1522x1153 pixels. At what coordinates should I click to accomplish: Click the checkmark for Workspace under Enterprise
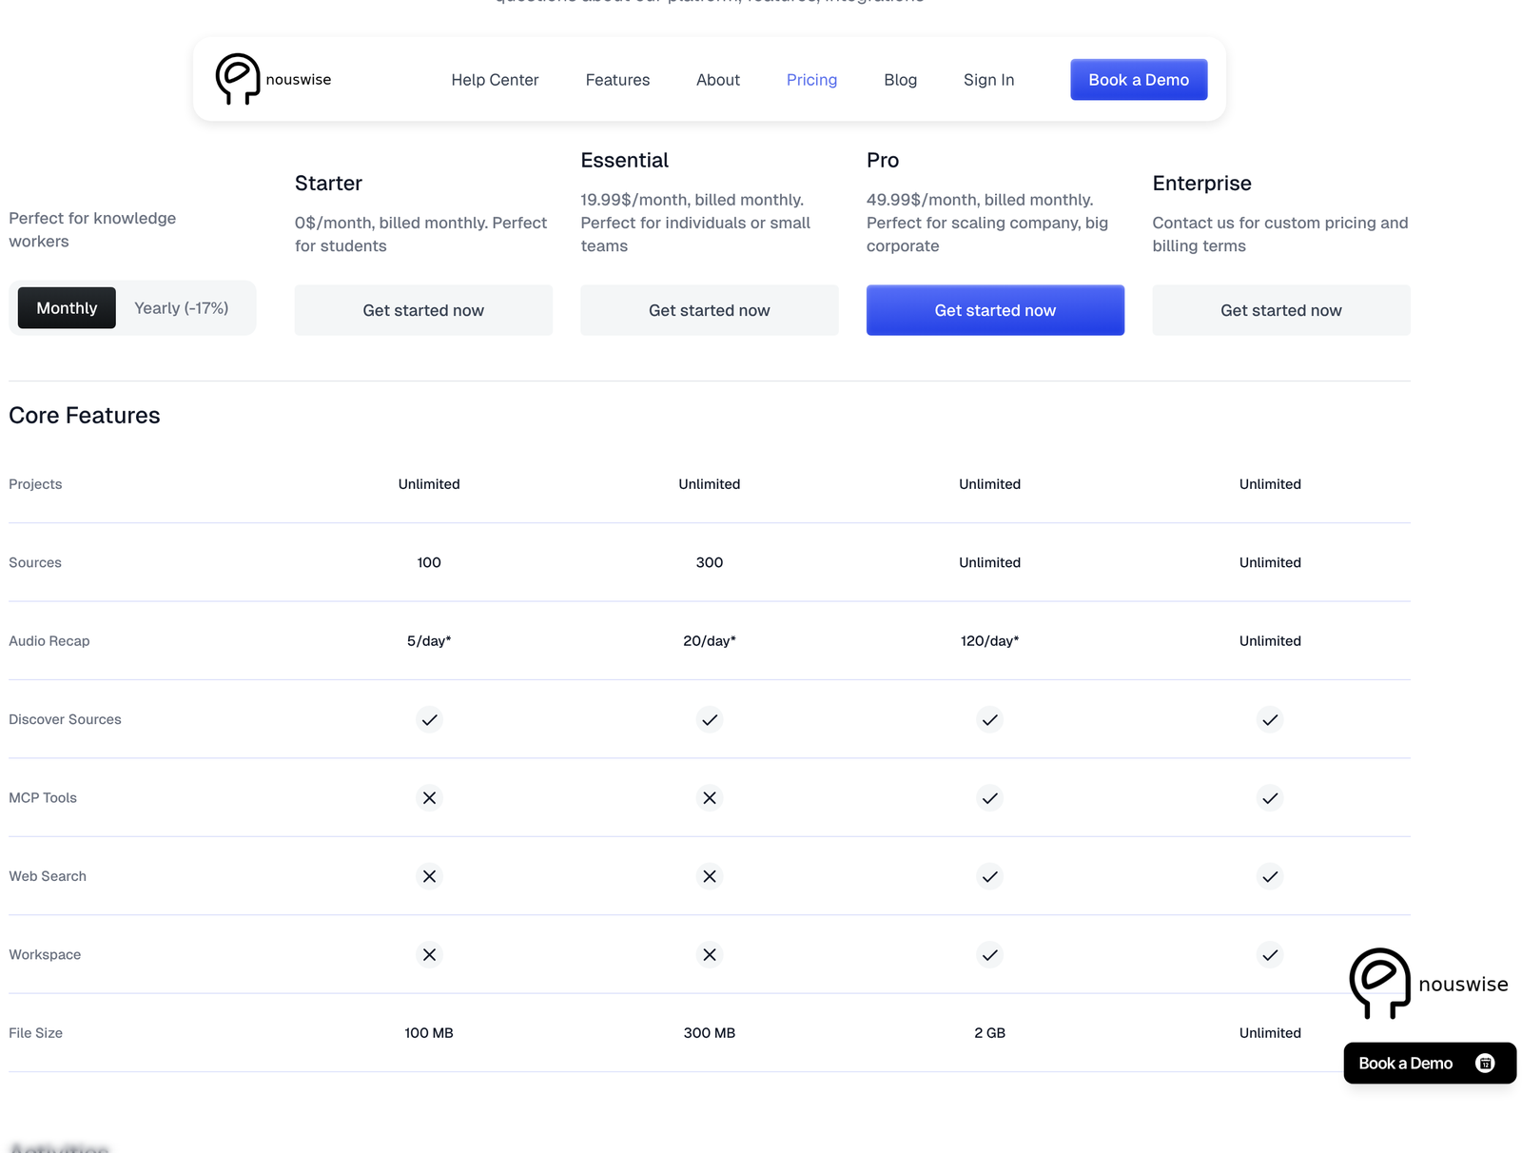(1270, 955)
